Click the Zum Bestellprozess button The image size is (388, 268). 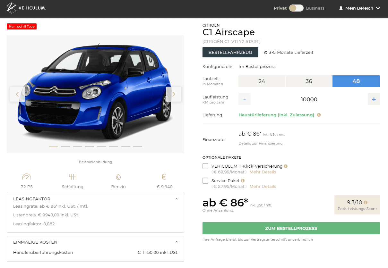291,228
